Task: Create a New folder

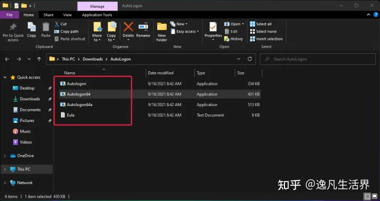Action: tap(161, 32)
